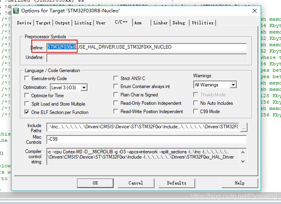This screenshot has height=204, width=281.
Task: Click the Cancel button
Action: coord(136,183)
